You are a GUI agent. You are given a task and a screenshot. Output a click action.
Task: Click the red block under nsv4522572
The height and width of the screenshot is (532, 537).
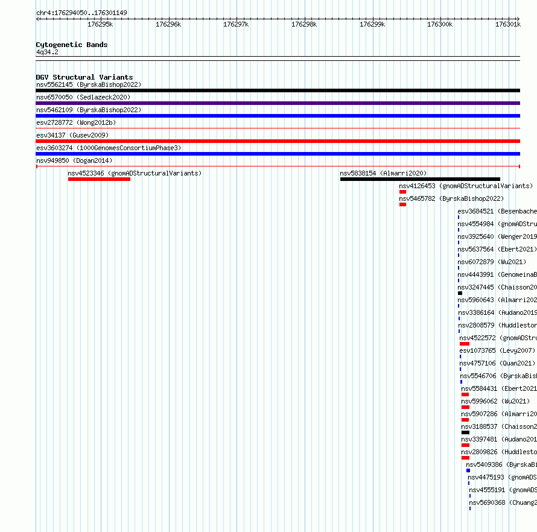(x=465, y=344)
